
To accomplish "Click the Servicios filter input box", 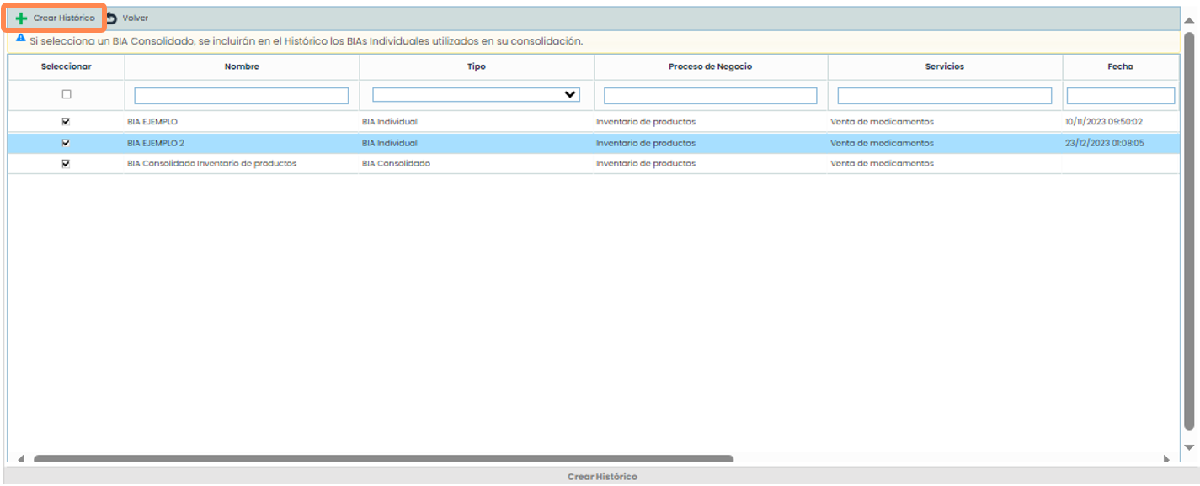I will (944, 96).
